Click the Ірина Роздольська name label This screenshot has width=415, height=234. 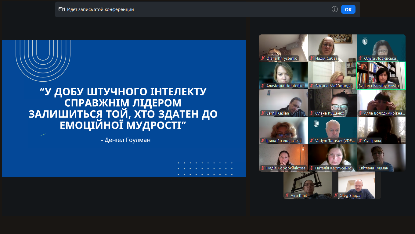coord(283,141)
